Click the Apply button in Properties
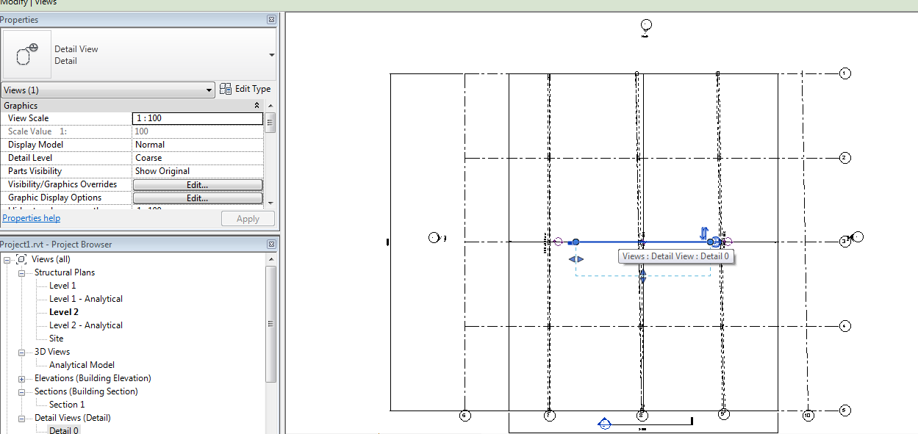The image size is (918, 434). [248, 219]
